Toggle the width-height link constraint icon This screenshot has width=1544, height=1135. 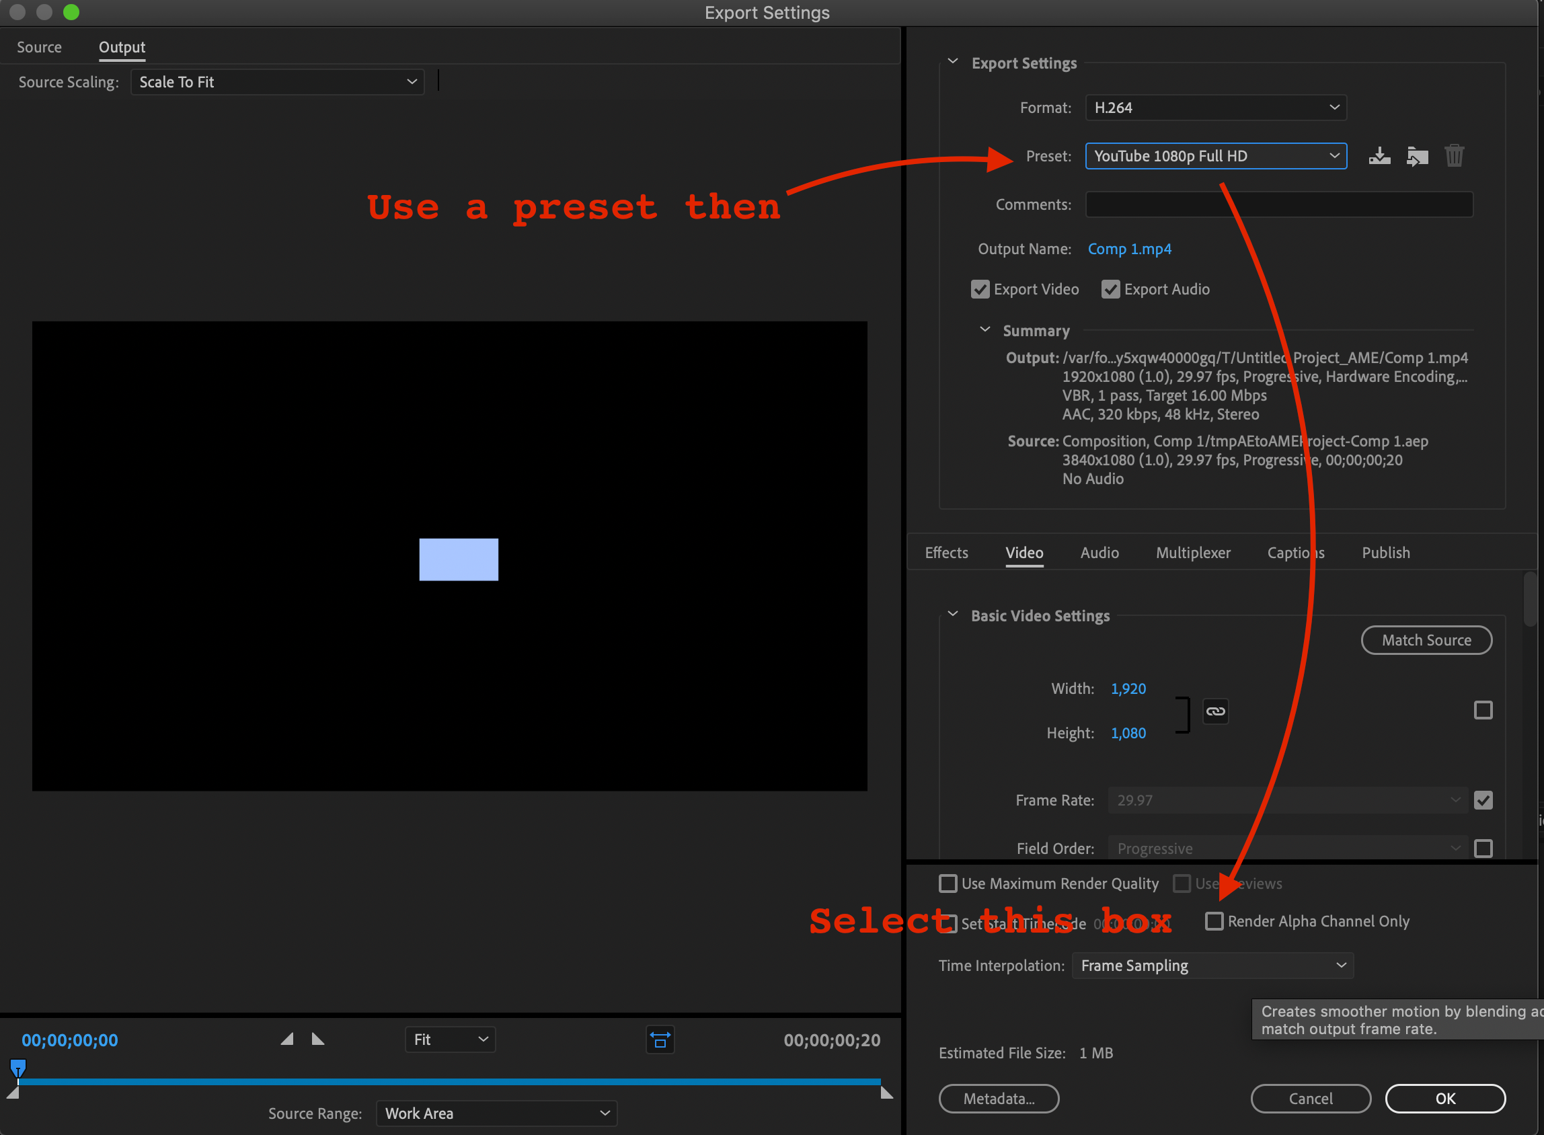pyautogui.click(x=1215, y=711)
